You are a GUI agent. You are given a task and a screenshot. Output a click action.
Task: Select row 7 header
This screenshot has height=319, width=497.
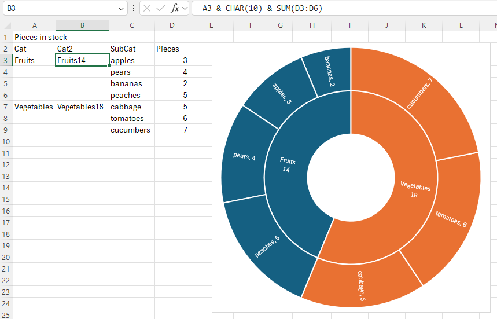tap(6, 107)
